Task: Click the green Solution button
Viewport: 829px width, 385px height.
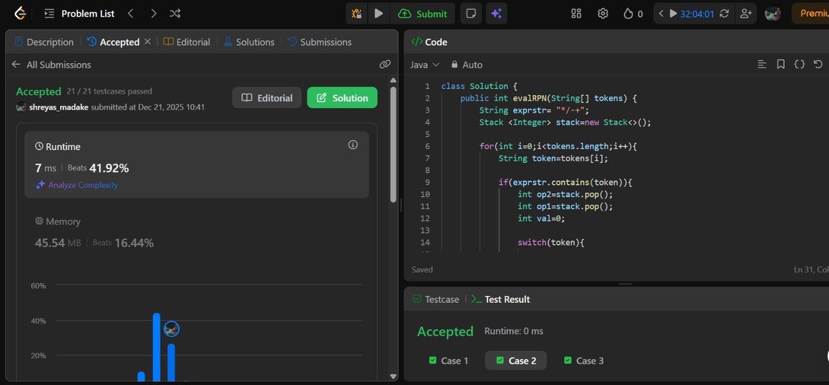Action: (x=342, y=98)
